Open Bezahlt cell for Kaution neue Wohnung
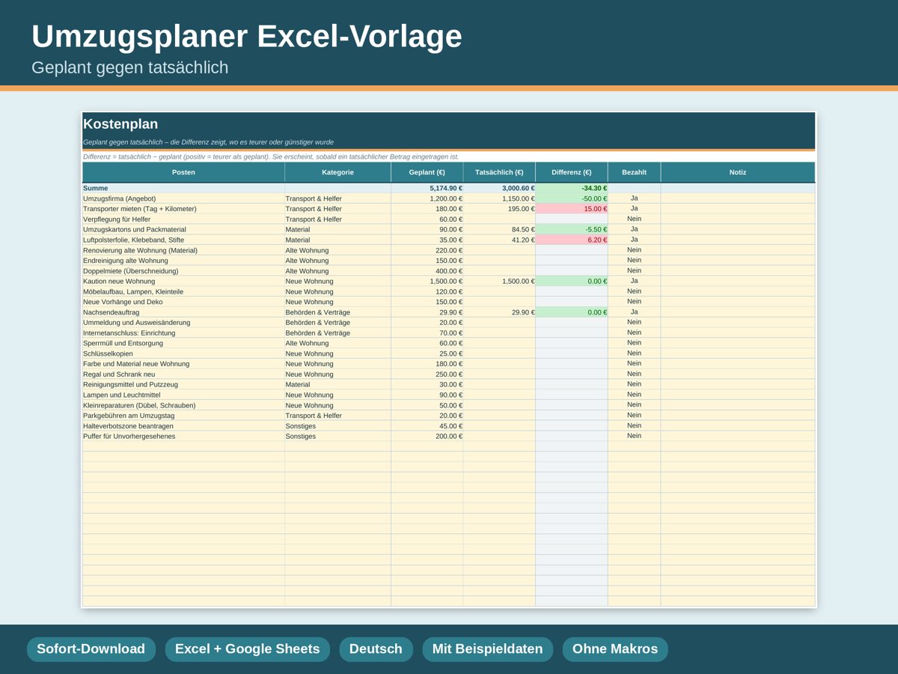This screenshot has height=674, width=898. (634, 281)
